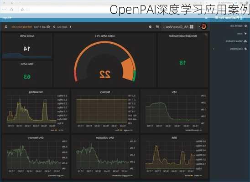Click the Active GPUs (%) gauge panel title
Viewport: 250px width, 182px height.
tap(105, 36)
